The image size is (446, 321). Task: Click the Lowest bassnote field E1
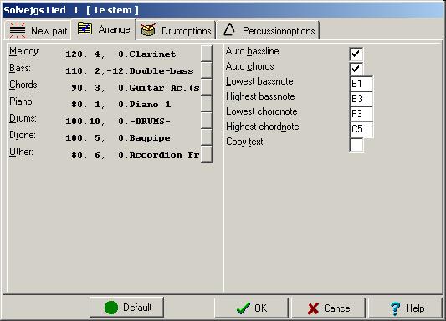[x=361, y=84]
